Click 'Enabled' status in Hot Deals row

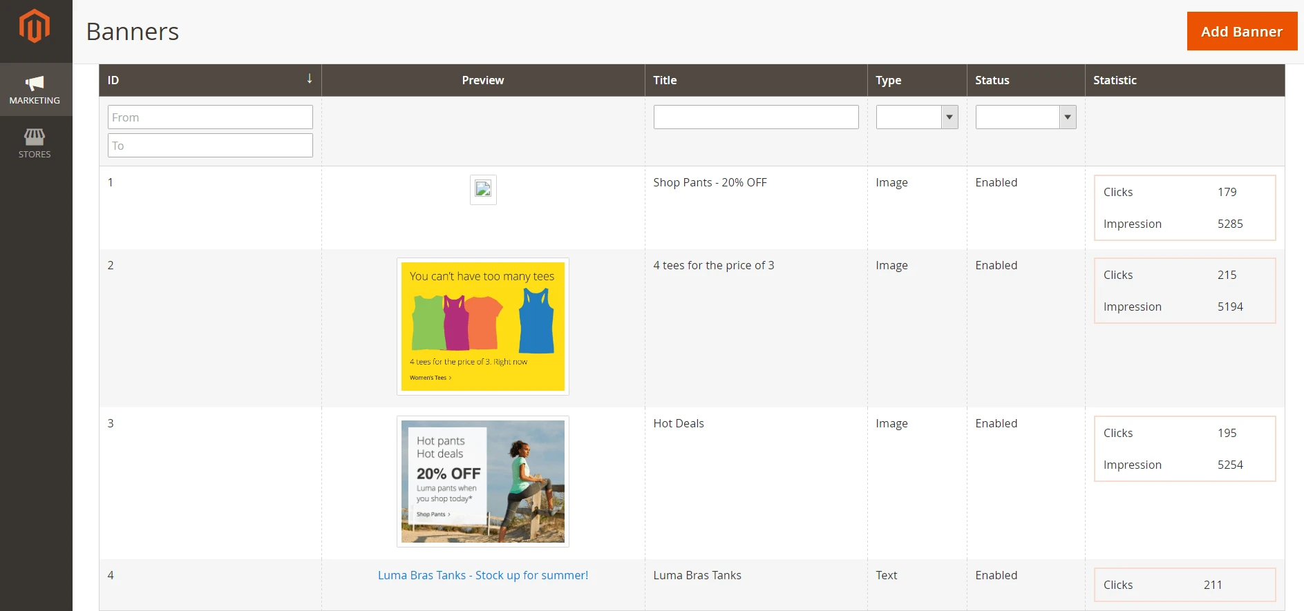tap(996, 423)
